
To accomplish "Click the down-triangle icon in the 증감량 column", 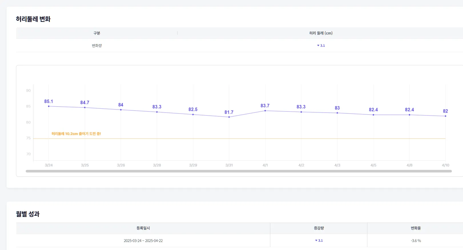I will click(316, 241).
